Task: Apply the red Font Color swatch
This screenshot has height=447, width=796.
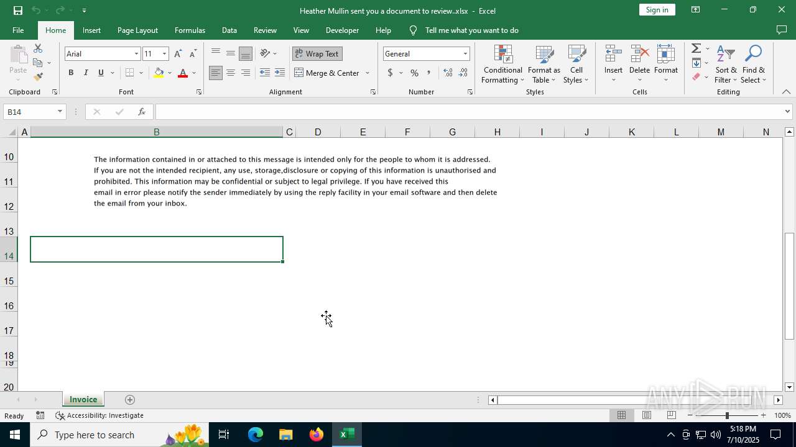Action: tap(183, 73)
